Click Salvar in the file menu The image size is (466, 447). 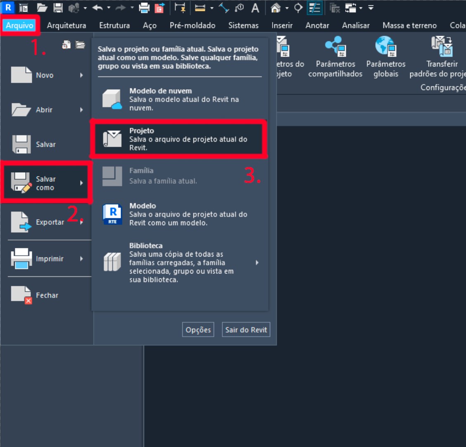[x=47, y=144]
